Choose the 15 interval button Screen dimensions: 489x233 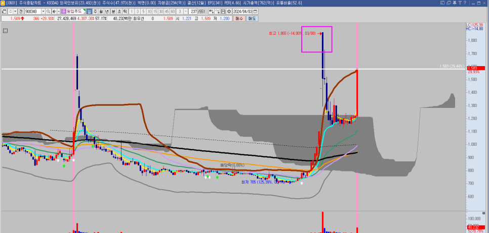click(155, 11)
